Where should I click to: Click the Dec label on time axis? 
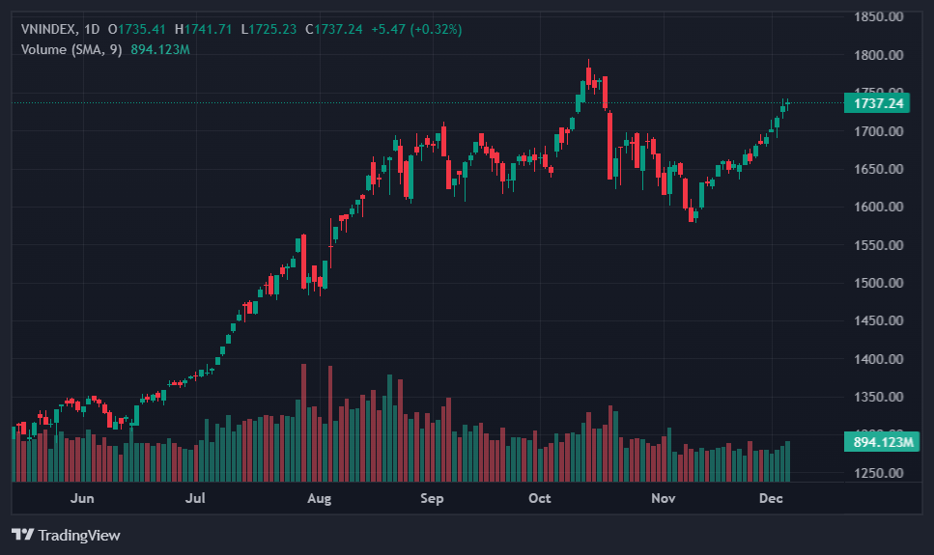(770, 499)
